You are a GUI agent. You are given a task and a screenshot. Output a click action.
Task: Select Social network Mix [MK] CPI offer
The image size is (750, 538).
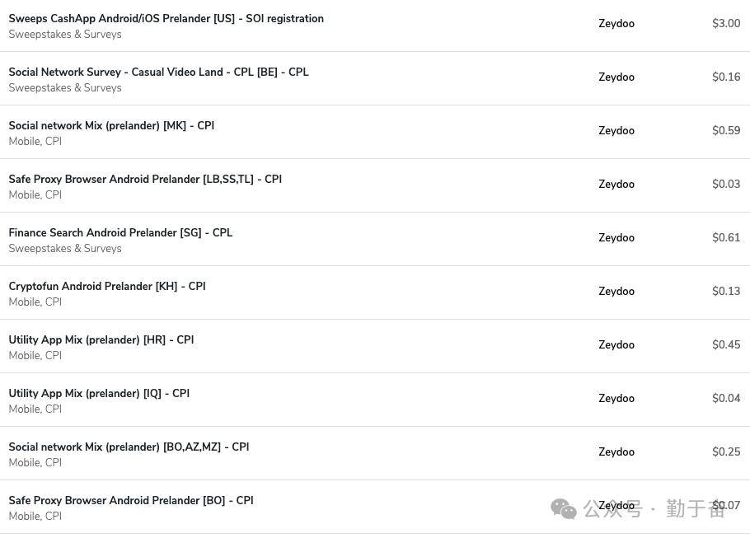click(x=111, y=126)
